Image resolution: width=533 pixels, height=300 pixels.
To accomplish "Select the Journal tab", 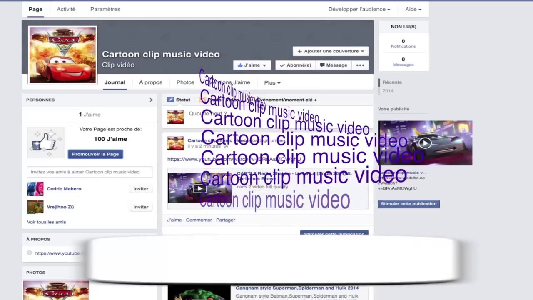I will (115, 82).
